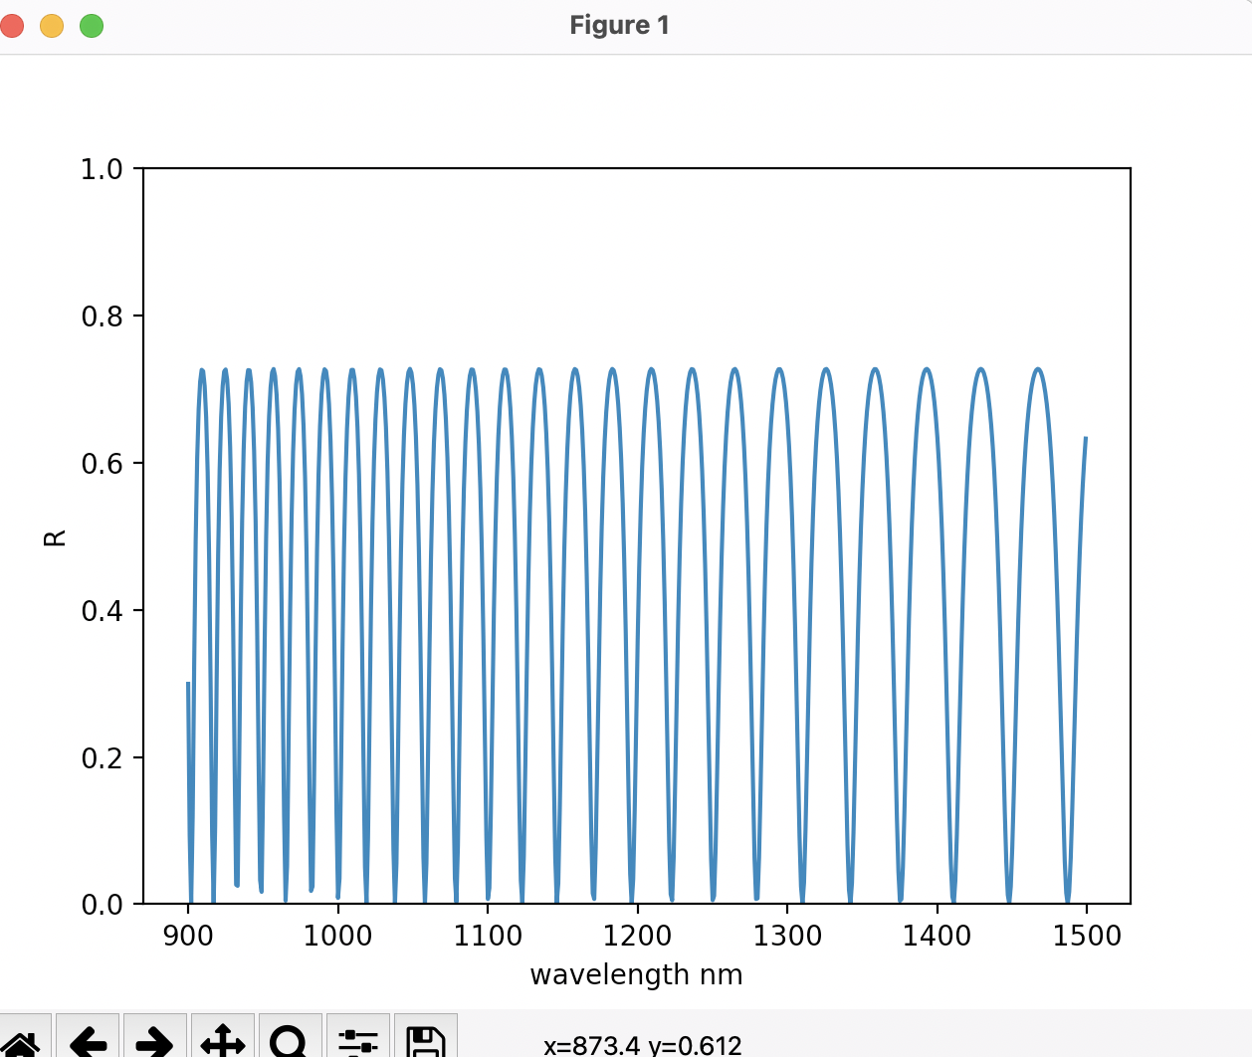Click the curve's right endpoint near 1500
The height and width of the screenshot is (1057, 1252).
tap(1085, 438)
